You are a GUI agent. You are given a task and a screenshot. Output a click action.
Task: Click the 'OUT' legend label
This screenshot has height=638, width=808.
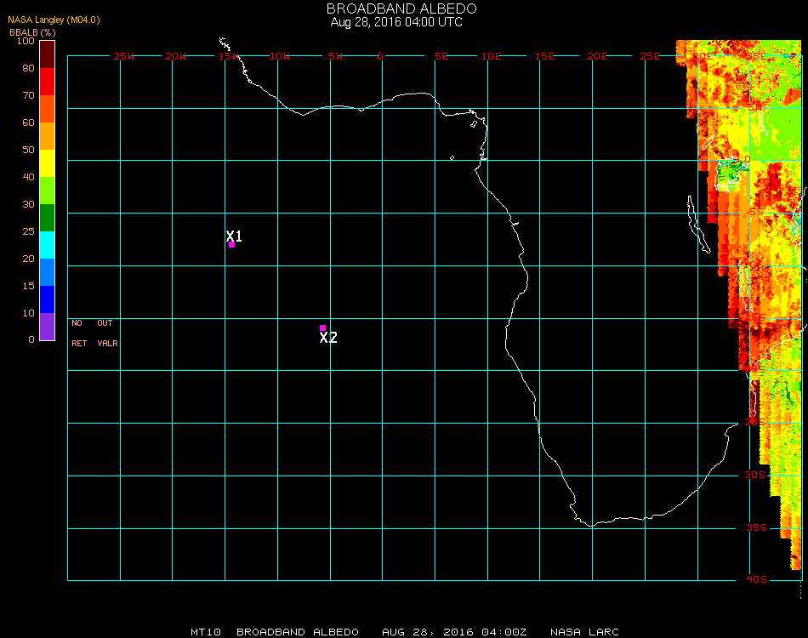pyautogui.click(x=105, y=323)
